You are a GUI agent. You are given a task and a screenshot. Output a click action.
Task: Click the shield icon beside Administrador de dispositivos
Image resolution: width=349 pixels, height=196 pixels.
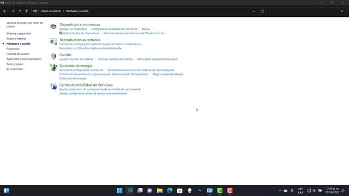[61, 33]
